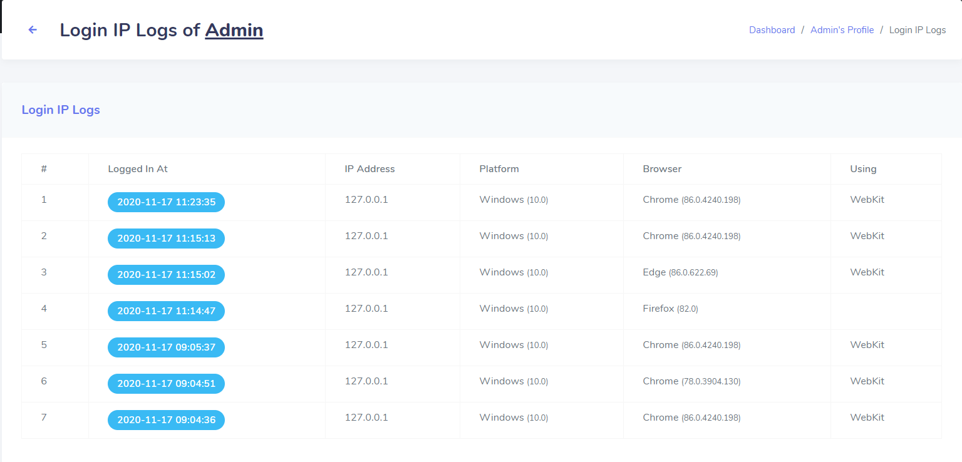This screenshot has height=462, width=962.
Task: Click the 2020-11-17 11:15:02 timestamp badge
Action: [x=166, y=275]
